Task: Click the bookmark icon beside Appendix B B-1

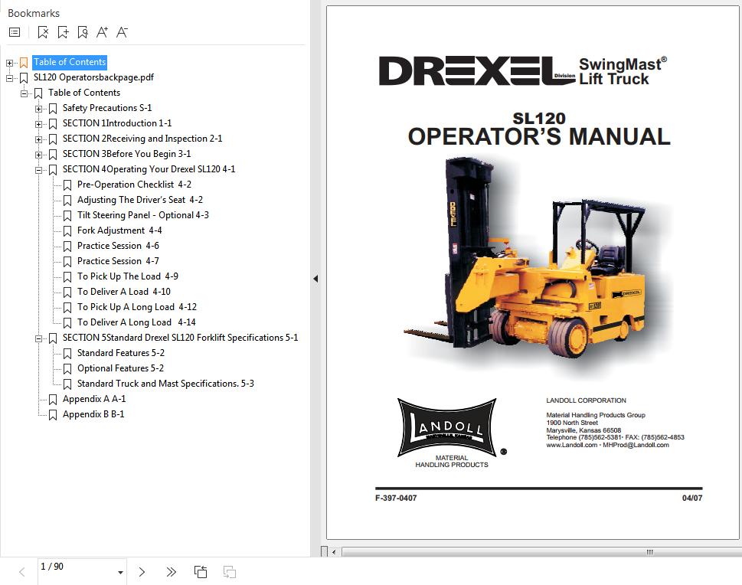Action: (53, 414)
